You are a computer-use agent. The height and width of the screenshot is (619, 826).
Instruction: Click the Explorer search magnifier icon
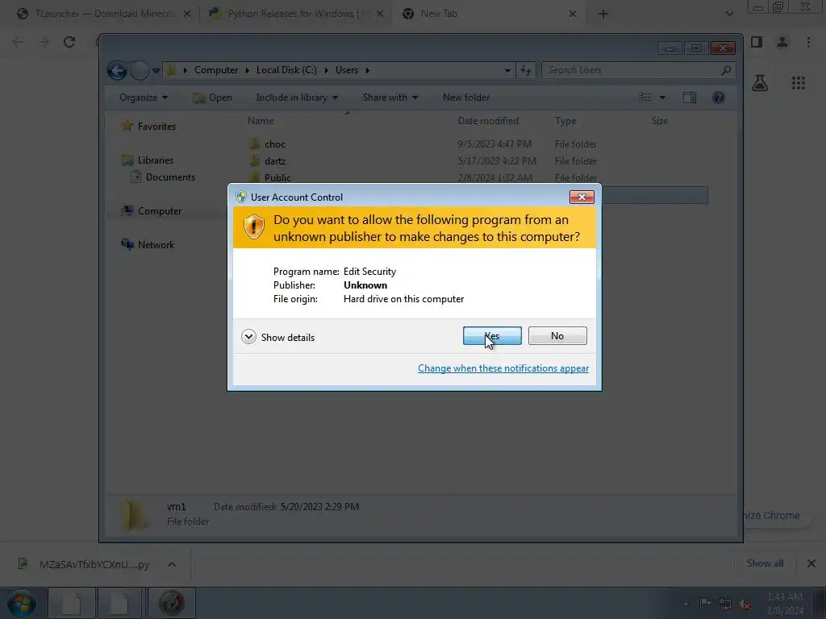pyautogui.click(x=726, y=70)
